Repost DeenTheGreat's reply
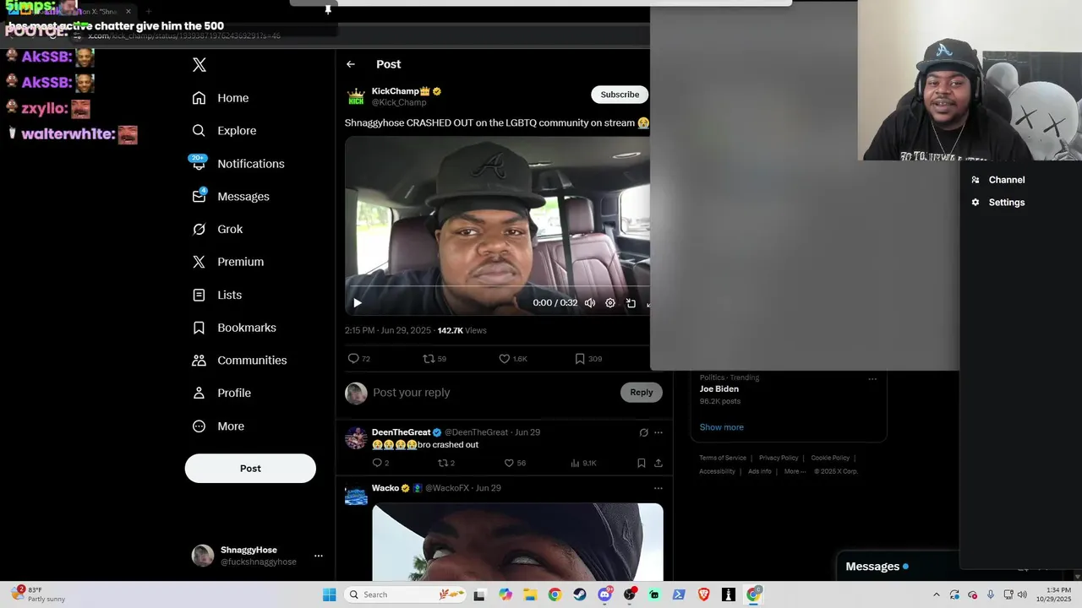This screenshot has width=1082, height=608. 446,463
